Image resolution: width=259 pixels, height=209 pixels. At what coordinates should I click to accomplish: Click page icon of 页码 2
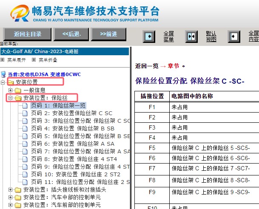pyautogui.click(x=25, y=113)
